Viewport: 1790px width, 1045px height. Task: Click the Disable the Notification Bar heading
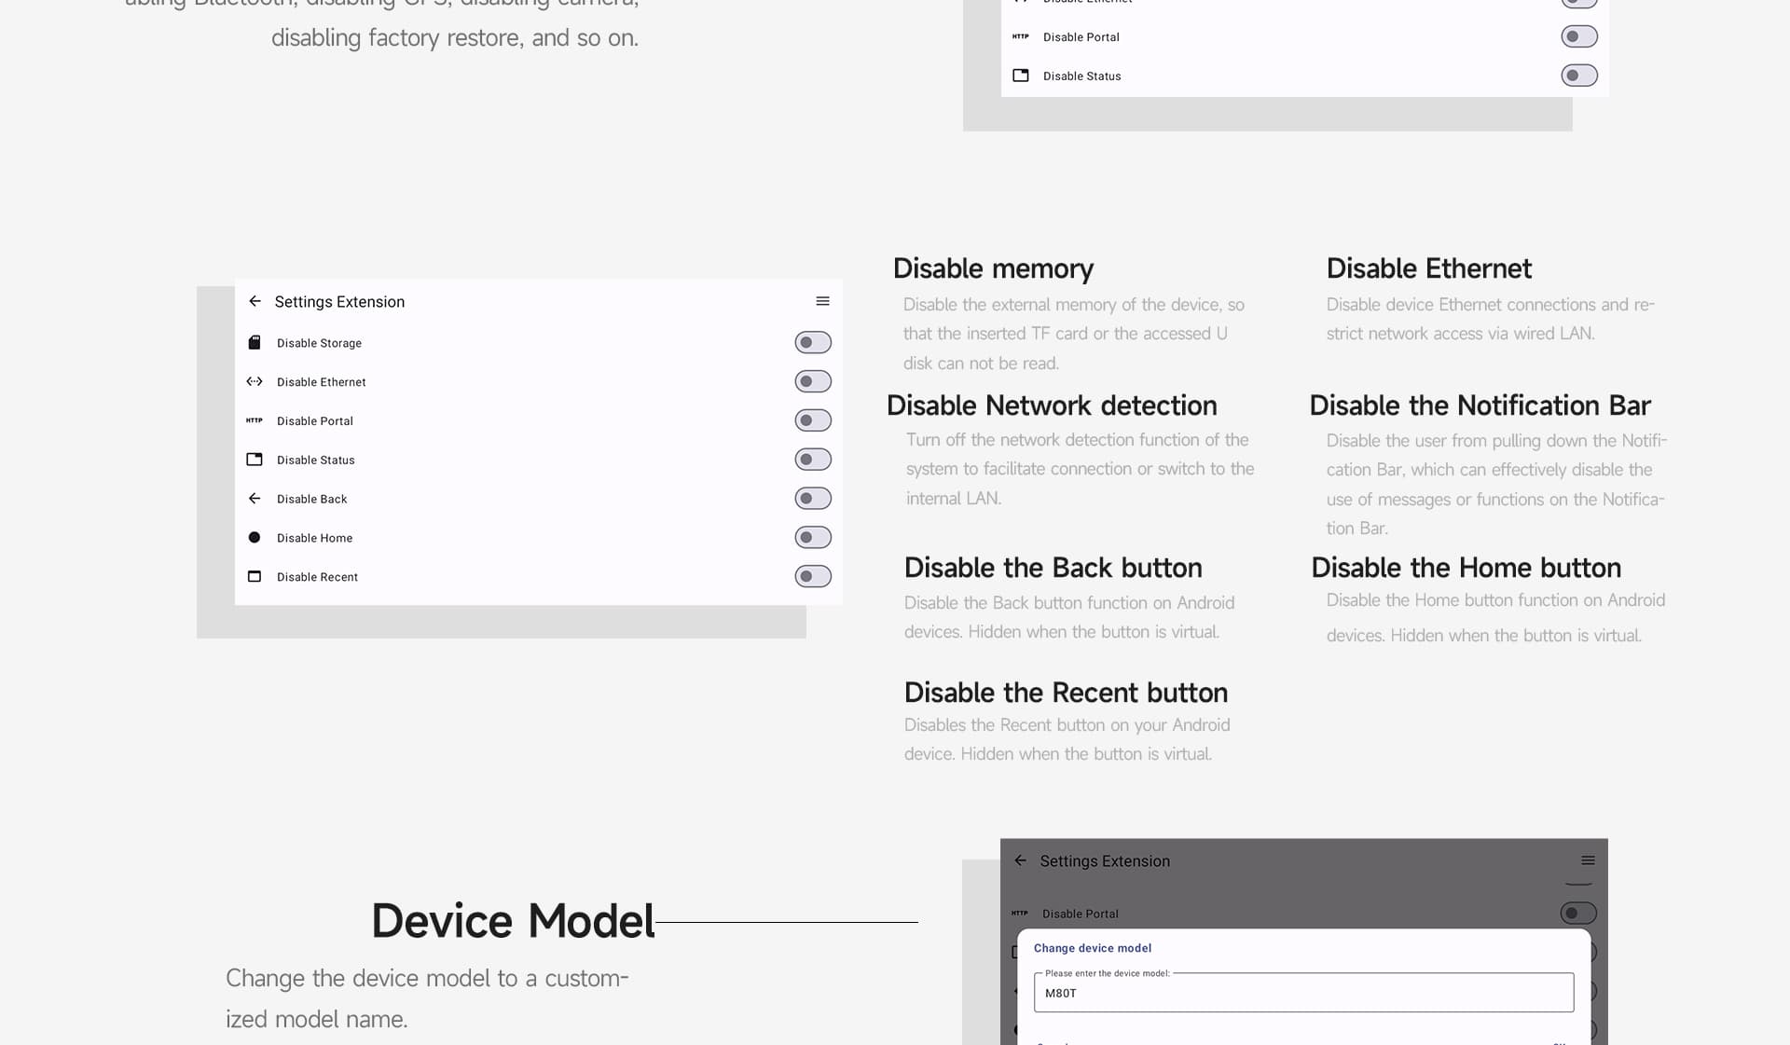pos(1480,406)
